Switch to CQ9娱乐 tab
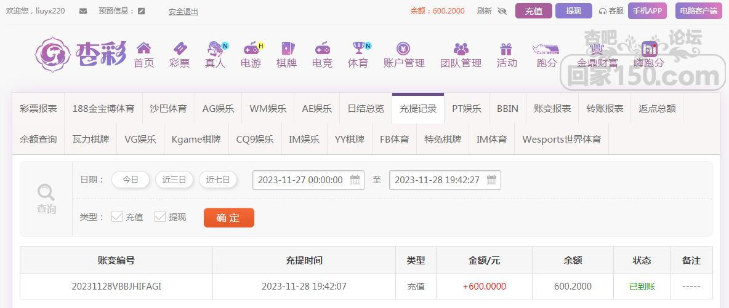The width and height of the screenshot is (729, 308). 256,140
